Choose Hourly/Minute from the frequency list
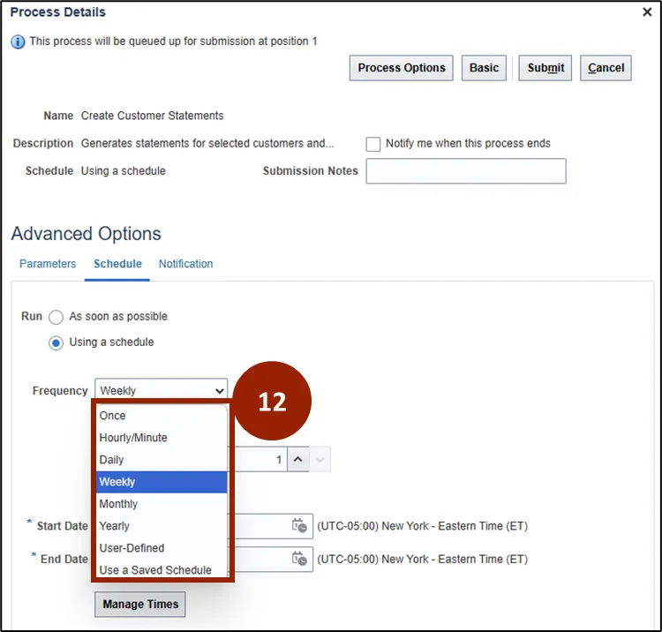 [x=133, y=438]
